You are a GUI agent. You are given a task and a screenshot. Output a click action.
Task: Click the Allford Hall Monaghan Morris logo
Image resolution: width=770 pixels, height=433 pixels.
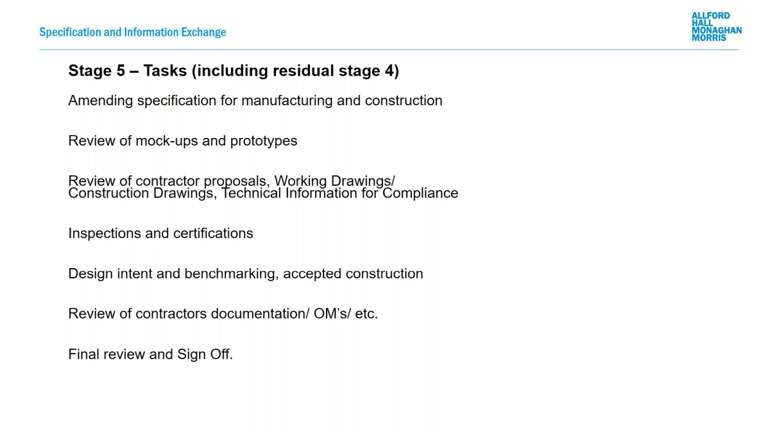pyautogui.click(x=716, y=26)
